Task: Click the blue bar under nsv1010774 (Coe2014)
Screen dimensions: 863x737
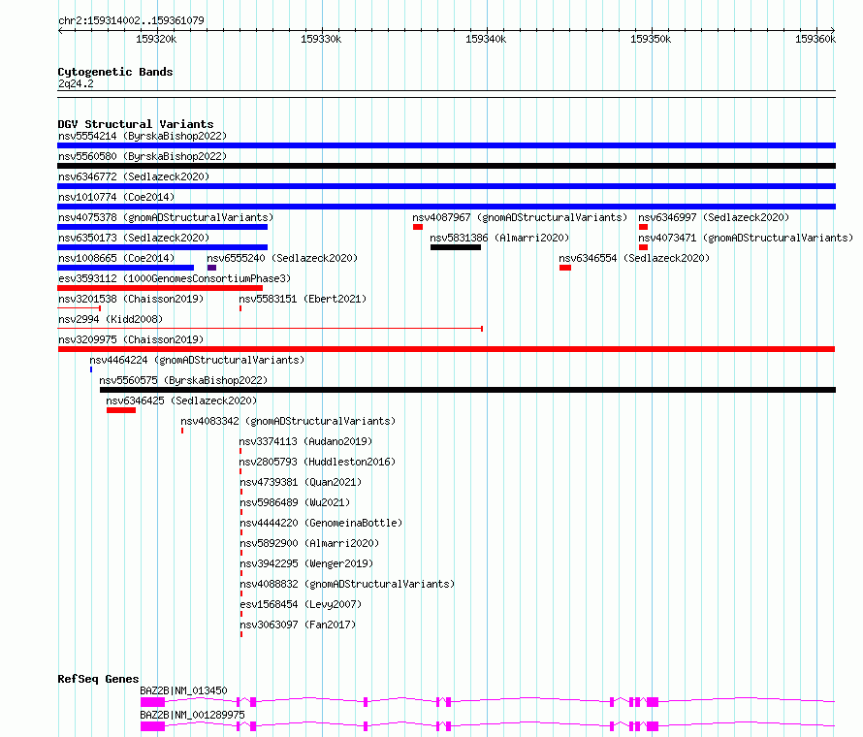Action: [446, 207]
